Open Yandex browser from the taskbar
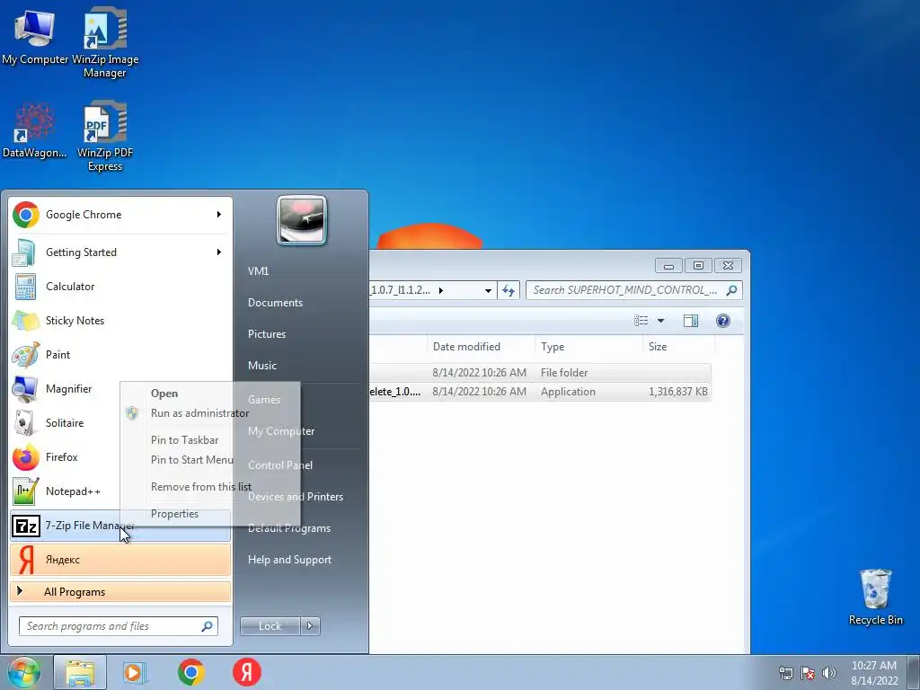 click(247, 672)
